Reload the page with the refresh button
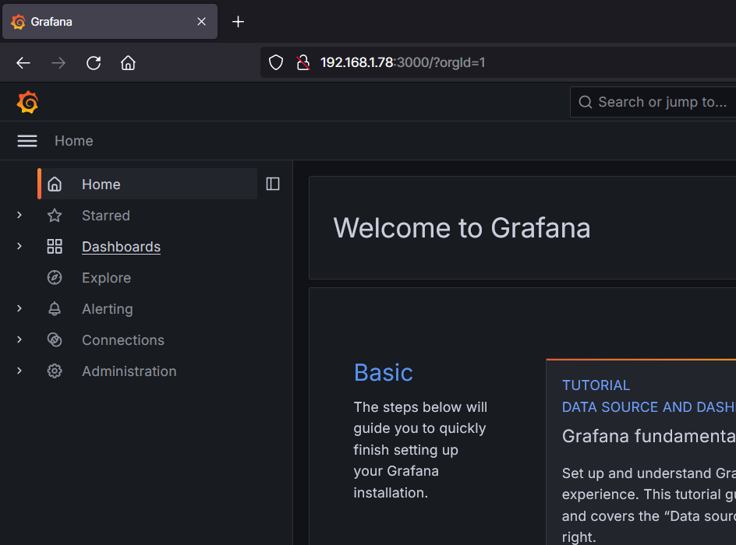The width and height of the screenshot is (736, 545). pos(94,63)
